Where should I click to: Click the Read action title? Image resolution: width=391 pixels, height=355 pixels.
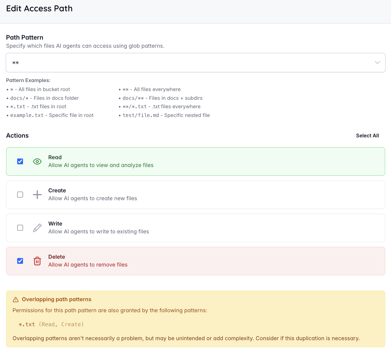point(55,157)
